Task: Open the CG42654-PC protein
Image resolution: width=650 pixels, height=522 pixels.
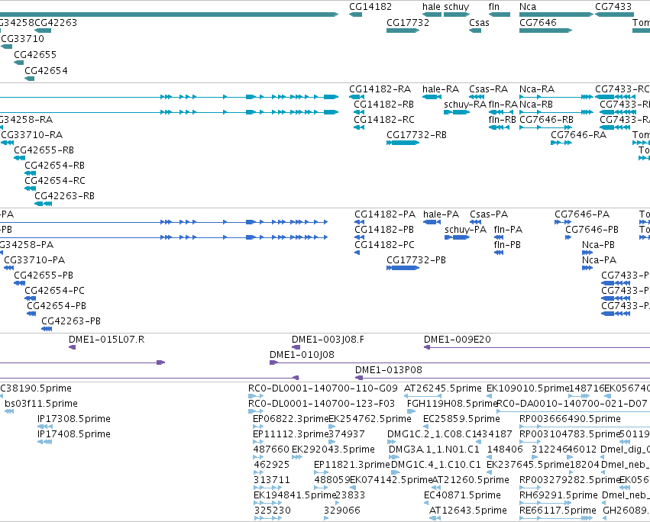Action: (55, 291)
